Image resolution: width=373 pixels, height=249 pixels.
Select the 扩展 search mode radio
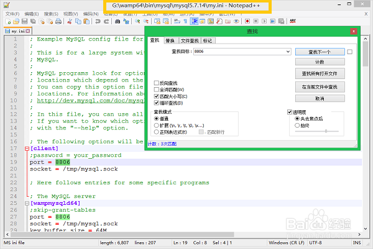[156, 125]
